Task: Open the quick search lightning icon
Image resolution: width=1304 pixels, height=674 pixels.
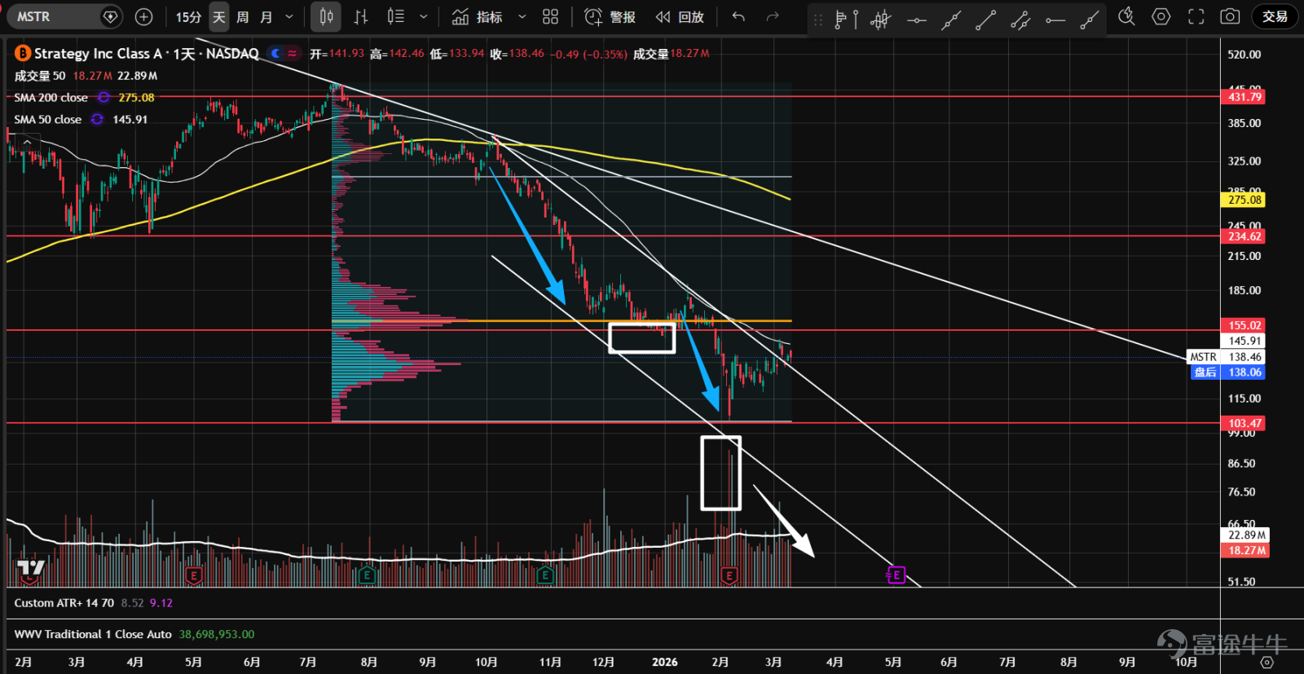Action: pyautogui.click(x=1126, y=16)
